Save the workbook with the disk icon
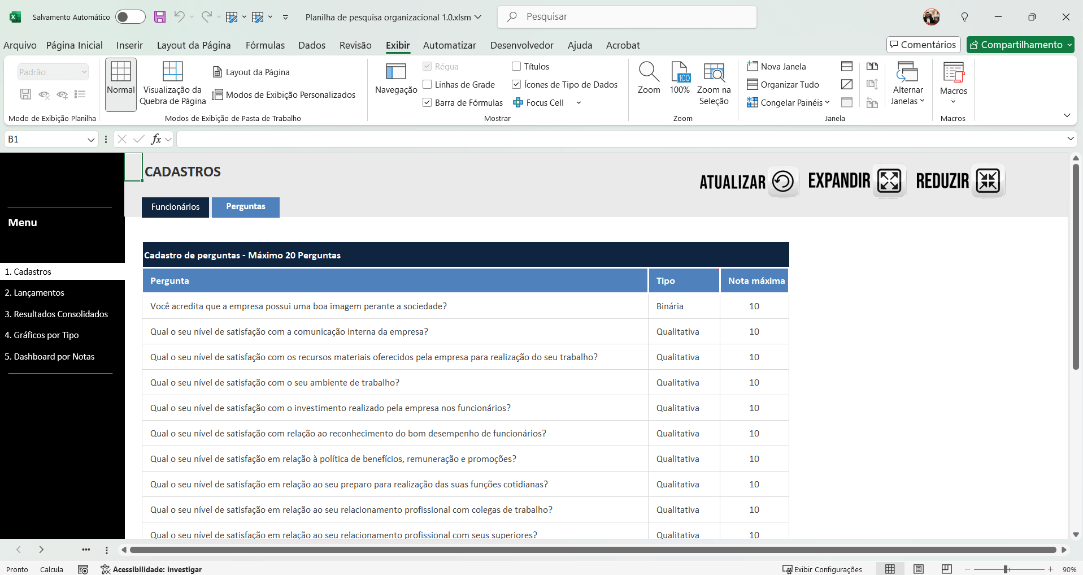 pos(160,17)
